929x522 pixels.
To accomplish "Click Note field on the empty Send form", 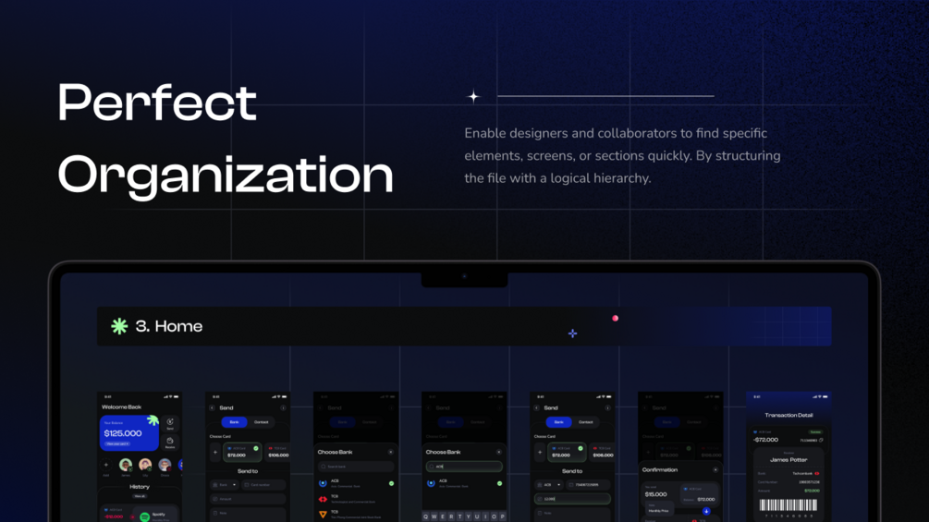I will [248, 513].
